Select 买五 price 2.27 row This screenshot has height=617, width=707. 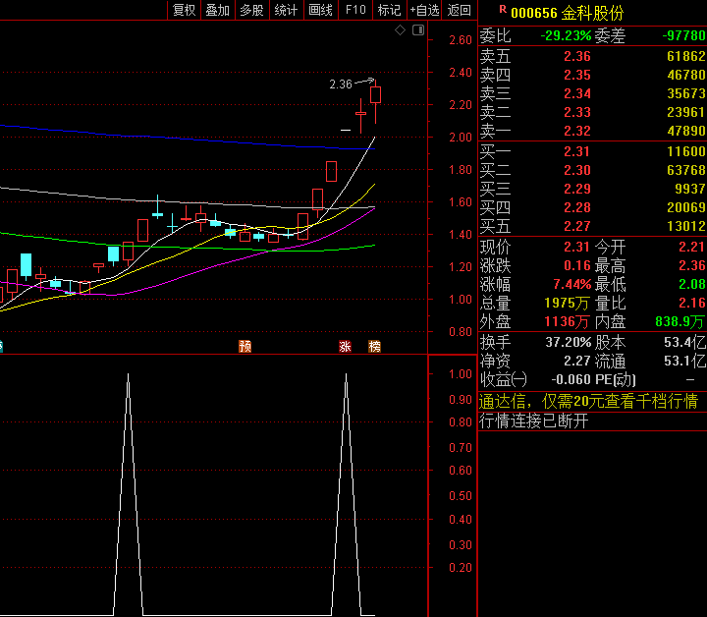pos(592,226)
